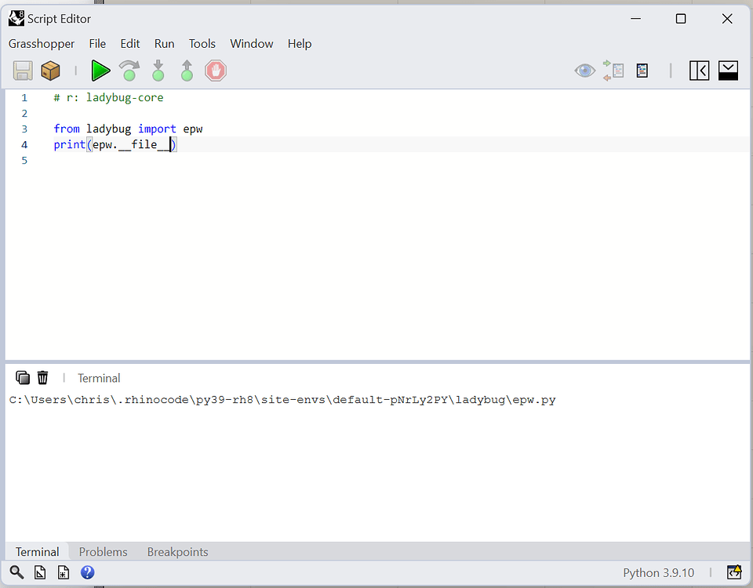Select the step-into down arrow debug icon
Viewport: 753px width, 588px height.
coord(158,71)
